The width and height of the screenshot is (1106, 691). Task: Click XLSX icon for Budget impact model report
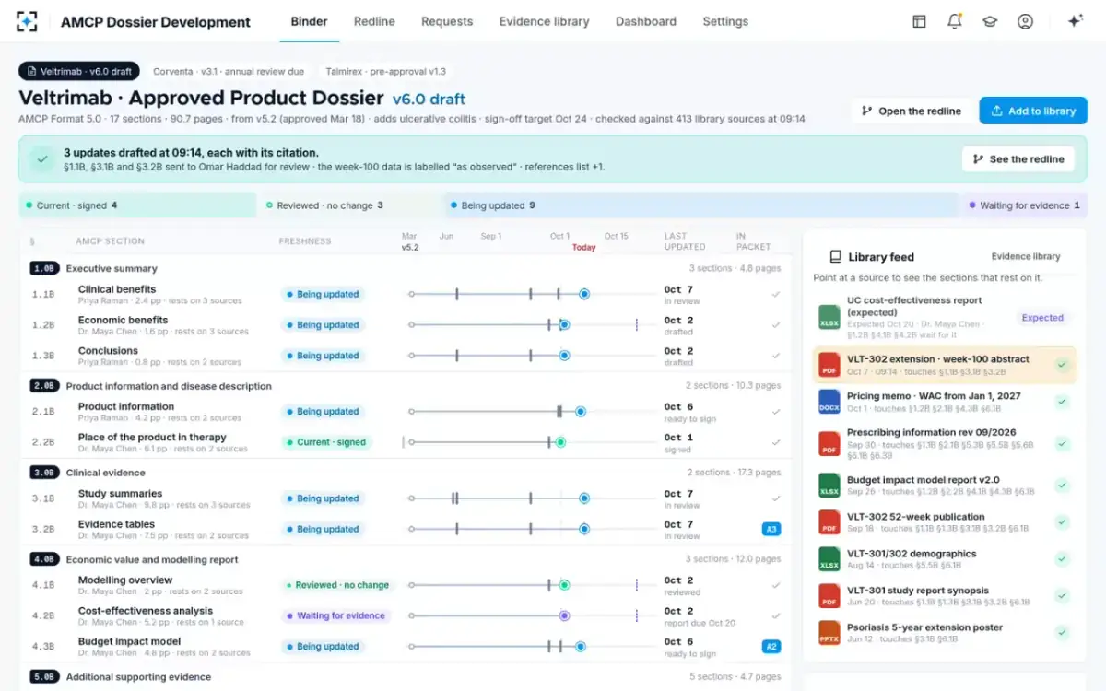coord(829,486)
